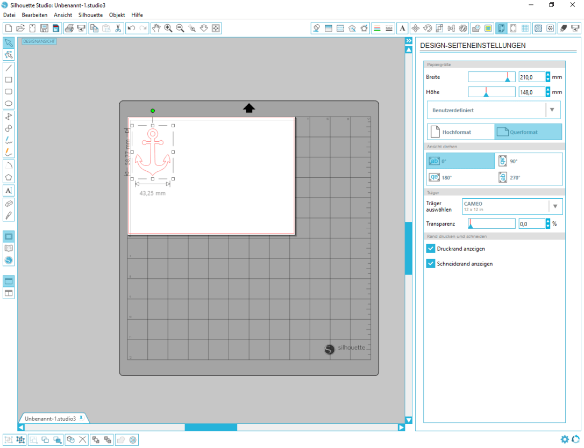Select the Eraser tool
The height and width of the screenshot is (448, 584).
(x=8, y=203)
